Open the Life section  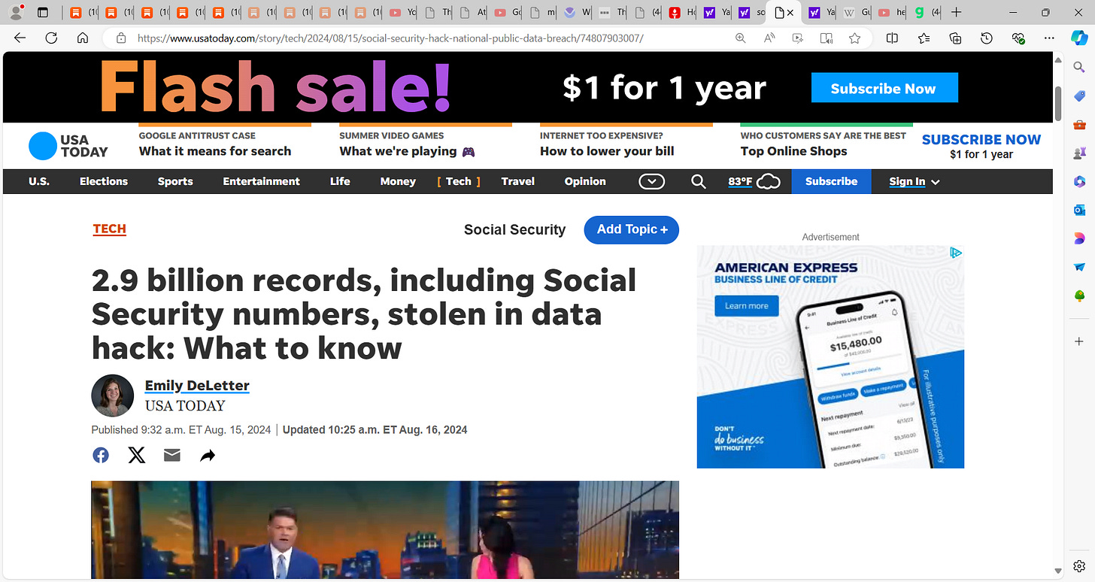(340, 181)
